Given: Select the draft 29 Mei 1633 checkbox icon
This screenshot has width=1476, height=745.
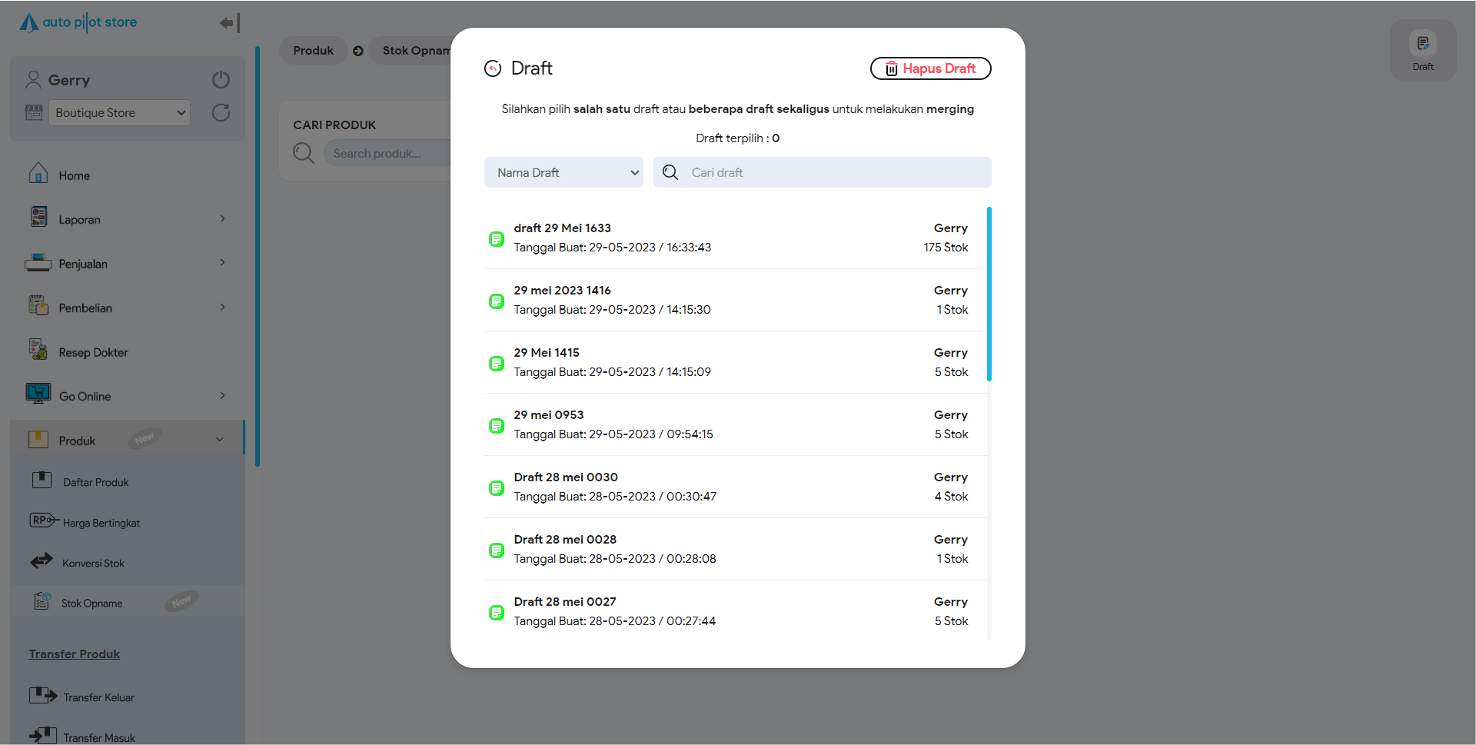Looking at the screenshot, I should point(497,239).
